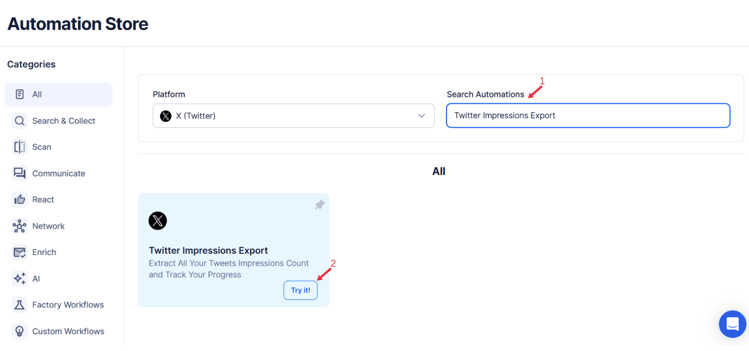Switch to the Factory Workflows category
The height and width of the screenshot is (351, 749).
68,304
